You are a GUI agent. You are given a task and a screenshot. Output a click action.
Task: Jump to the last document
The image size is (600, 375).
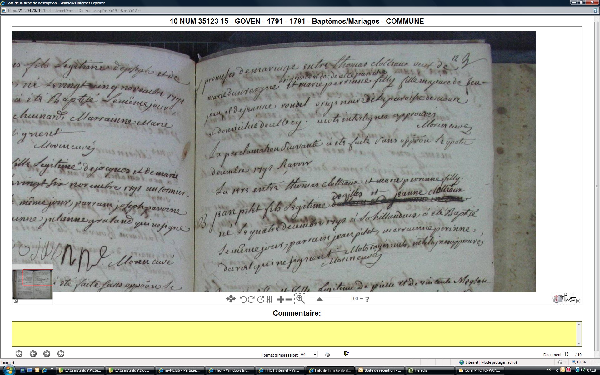pos(61,354)
